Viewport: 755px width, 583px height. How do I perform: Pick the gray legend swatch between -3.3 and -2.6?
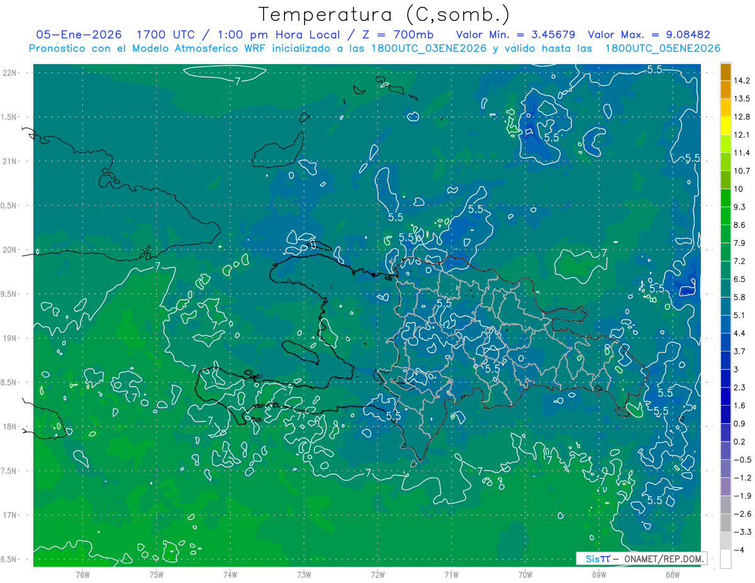(725, 523)
